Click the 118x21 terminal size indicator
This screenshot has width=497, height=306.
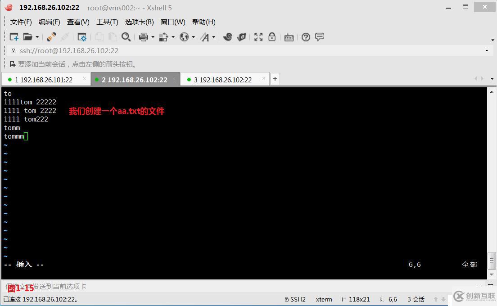pyautogui.click(x=356, y=299)
